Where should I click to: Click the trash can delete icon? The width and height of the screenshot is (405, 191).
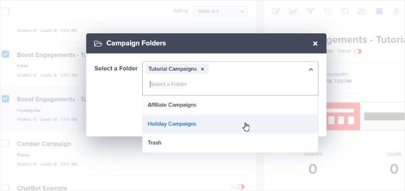pos(396,11)
